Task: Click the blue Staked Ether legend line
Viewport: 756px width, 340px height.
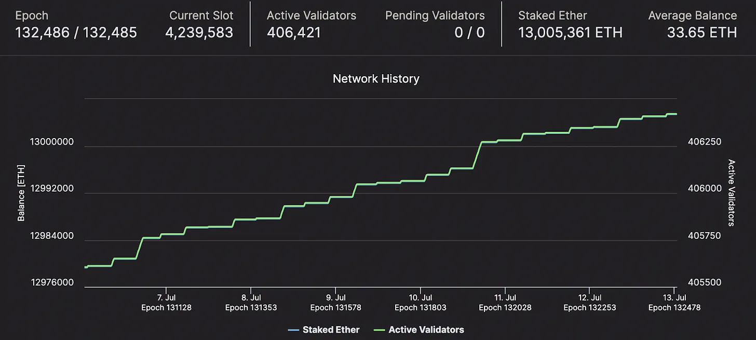Action: pos(293,330)
